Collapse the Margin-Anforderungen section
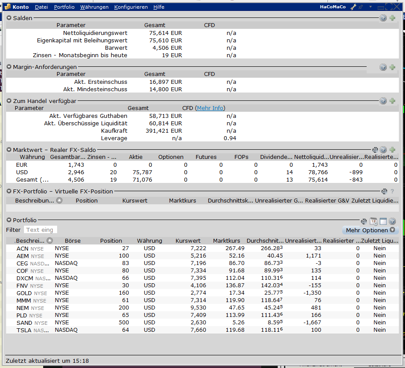 click(9, 67)
